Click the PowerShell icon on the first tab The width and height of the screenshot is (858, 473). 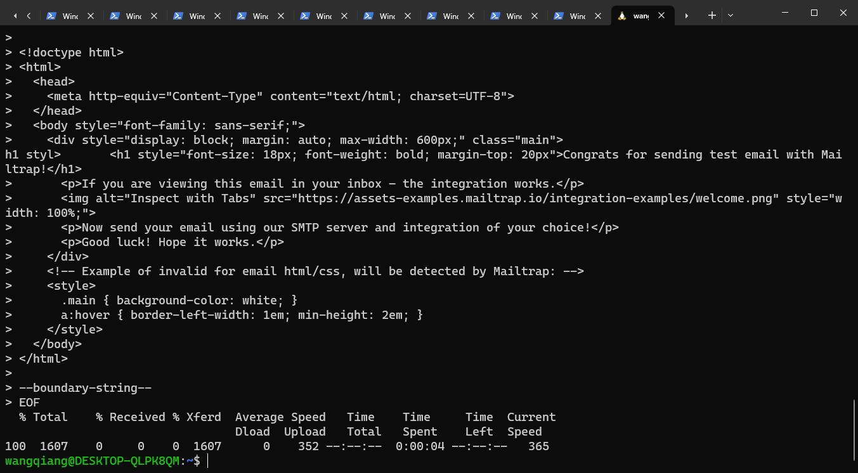point(51,16)
